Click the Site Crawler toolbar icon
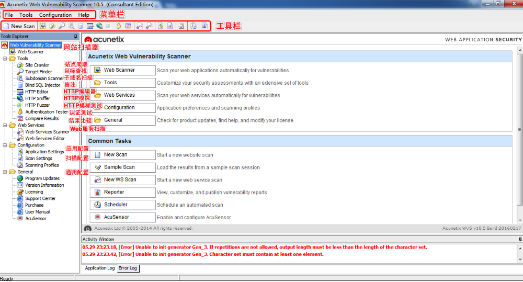Viewport: 523px width, 282px height. point(52,26)
